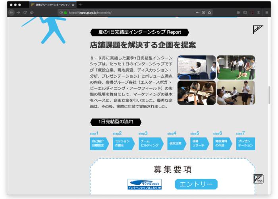Open the Library bookmarks icon

pyautogui.click(x=238, y=12)
